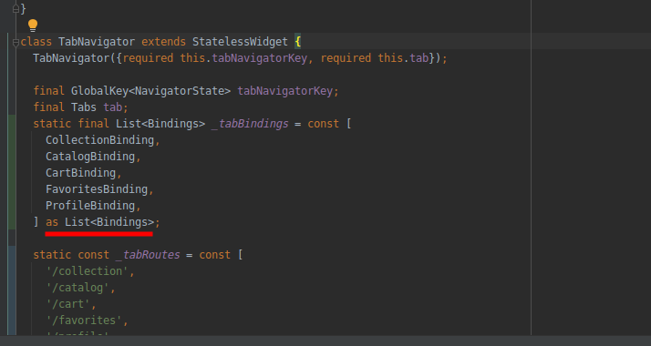
Task: Click the 'final Tabs tab;' line
Action: 80,107
